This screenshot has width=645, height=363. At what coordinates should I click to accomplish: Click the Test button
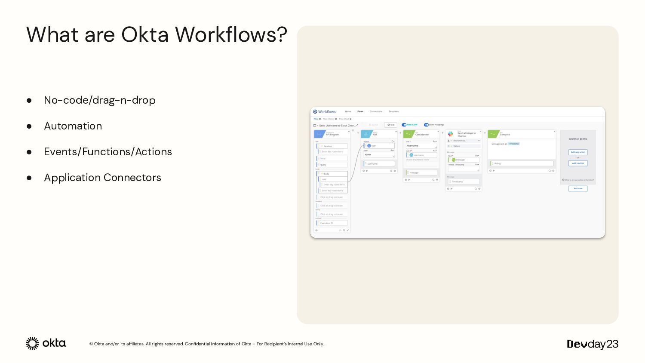390,125
